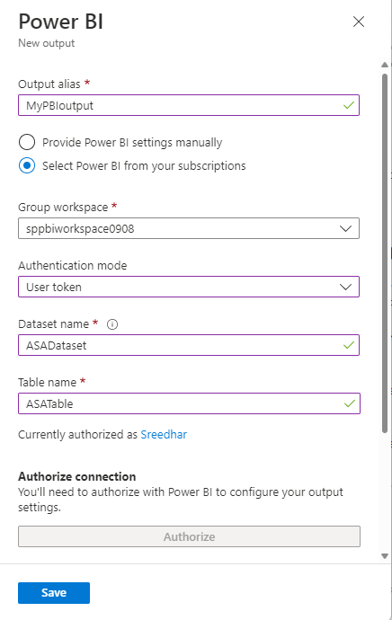The width and height of the screenshot is (392, 620).
Task: Click the scrollbar up arrow
Action: pos(385,65)
